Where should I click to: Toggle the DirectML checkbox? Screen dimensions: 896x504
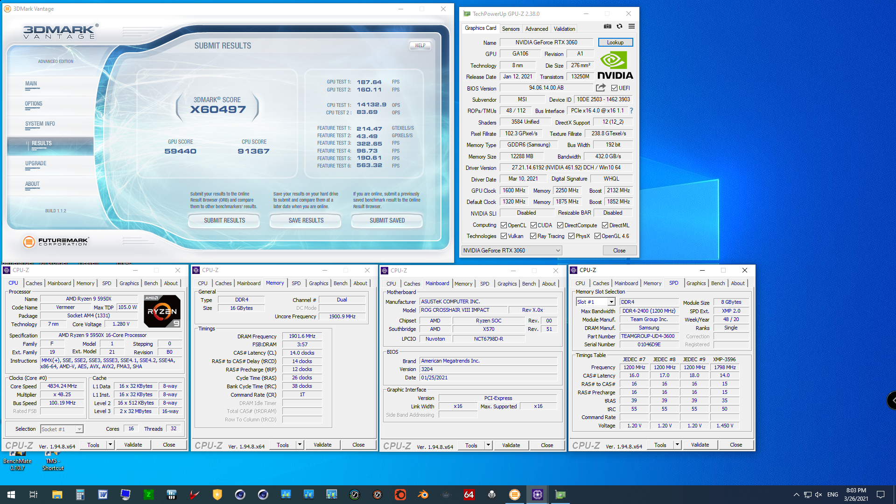point(605,225)
